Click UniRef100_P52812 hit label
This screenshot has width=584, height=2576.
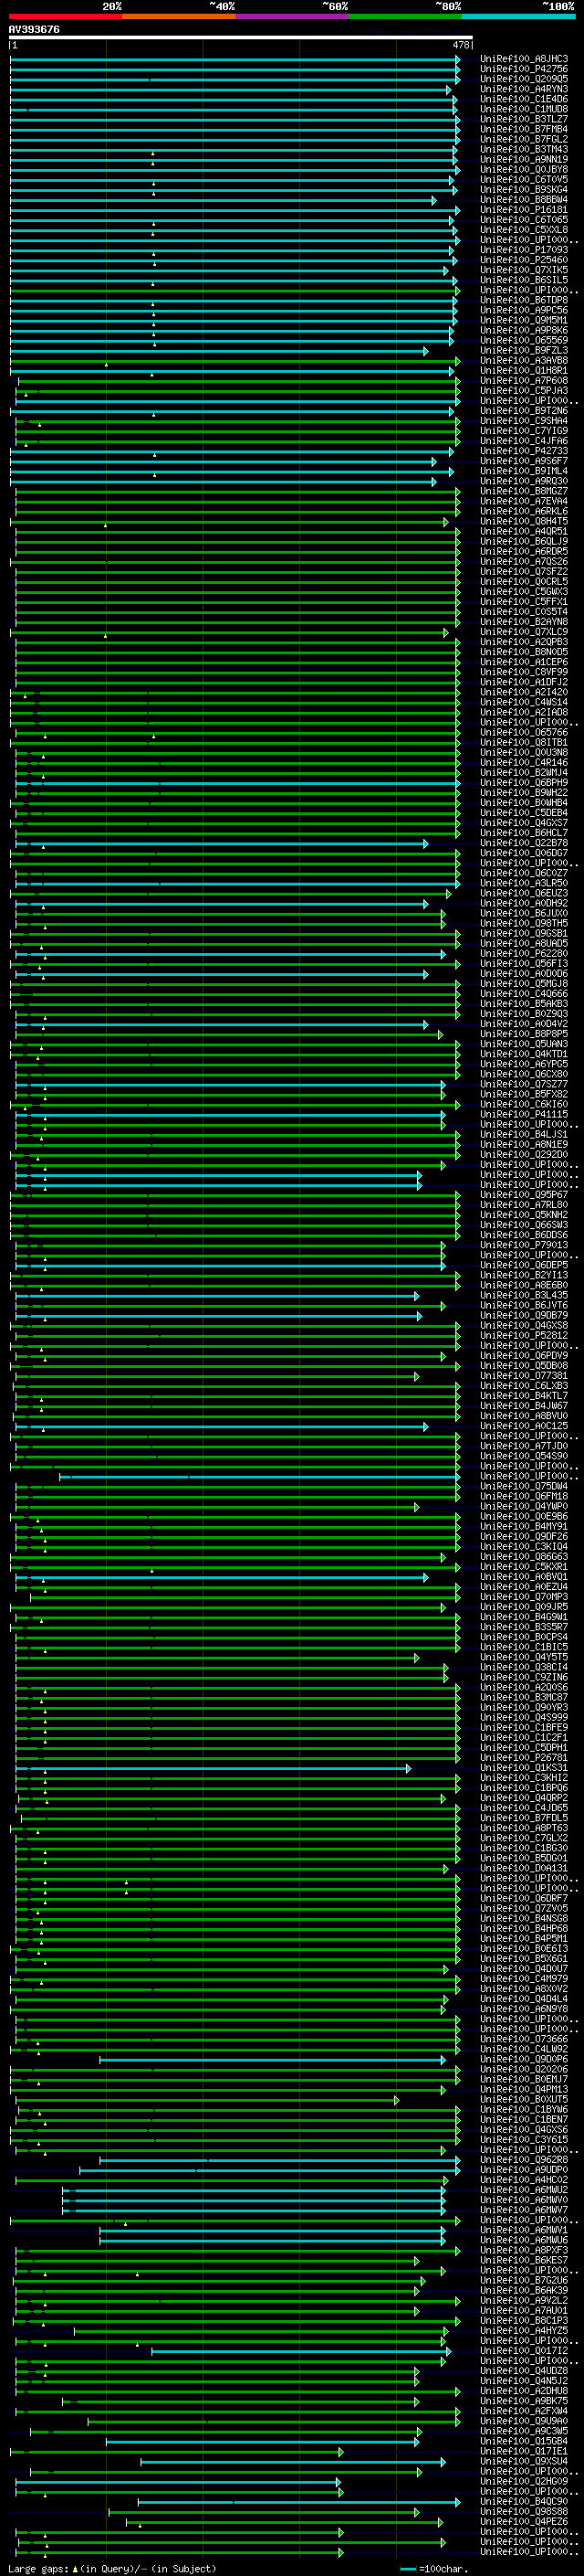(x=524, y=1335)
